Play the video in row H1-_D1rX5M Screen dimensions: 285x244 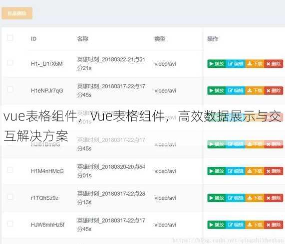coord(217,64)
